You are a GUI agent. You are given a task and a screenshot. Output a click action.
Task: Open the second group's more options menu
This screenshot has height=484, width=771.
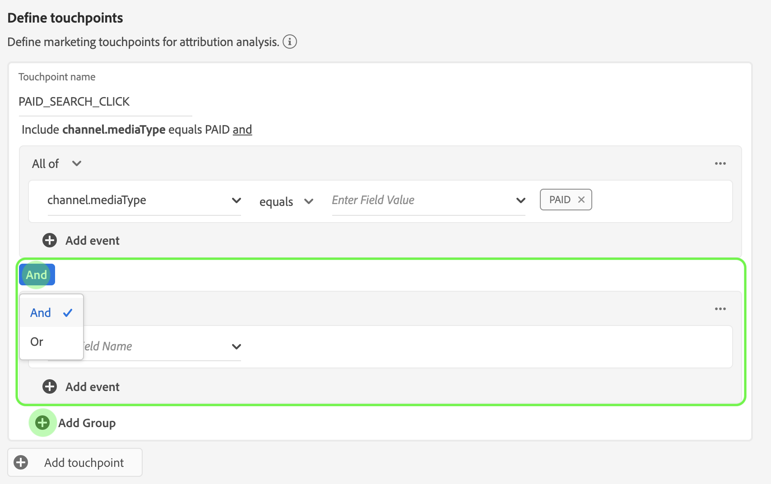[x=720, y=309]
